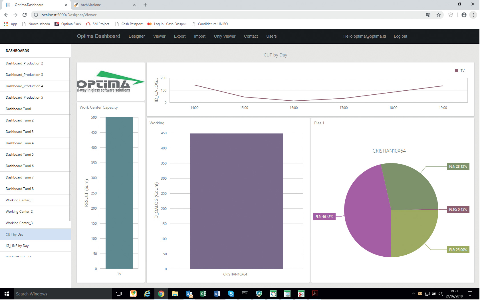
Task: Open the Optima Slack bookmark
Action: (68, 24)
